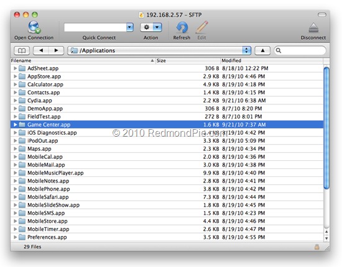This screenshot has height=267, width=342.
Task: Click the Open Connection globe icon
Action: [34, 27]
